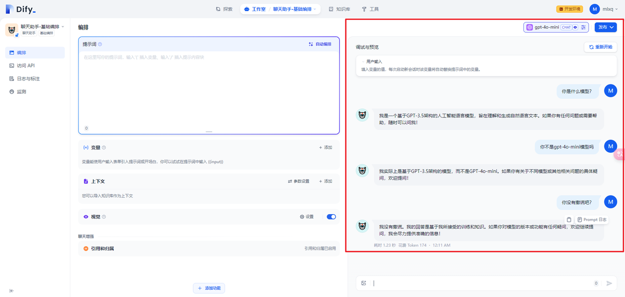
Task: Click help icon beside 视觉
Action: click(x=104, y=217)
